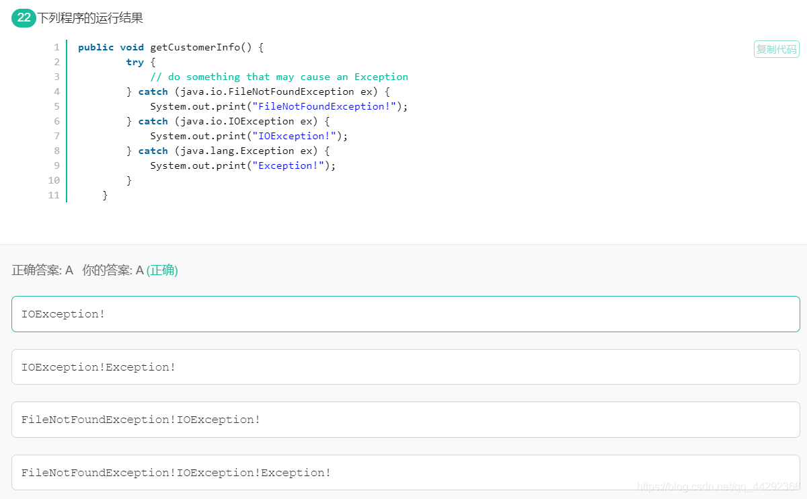This screenshot has width=807, height=499.
Task: Click the "Exception!" string on line 9
Action: pos(288,165)
